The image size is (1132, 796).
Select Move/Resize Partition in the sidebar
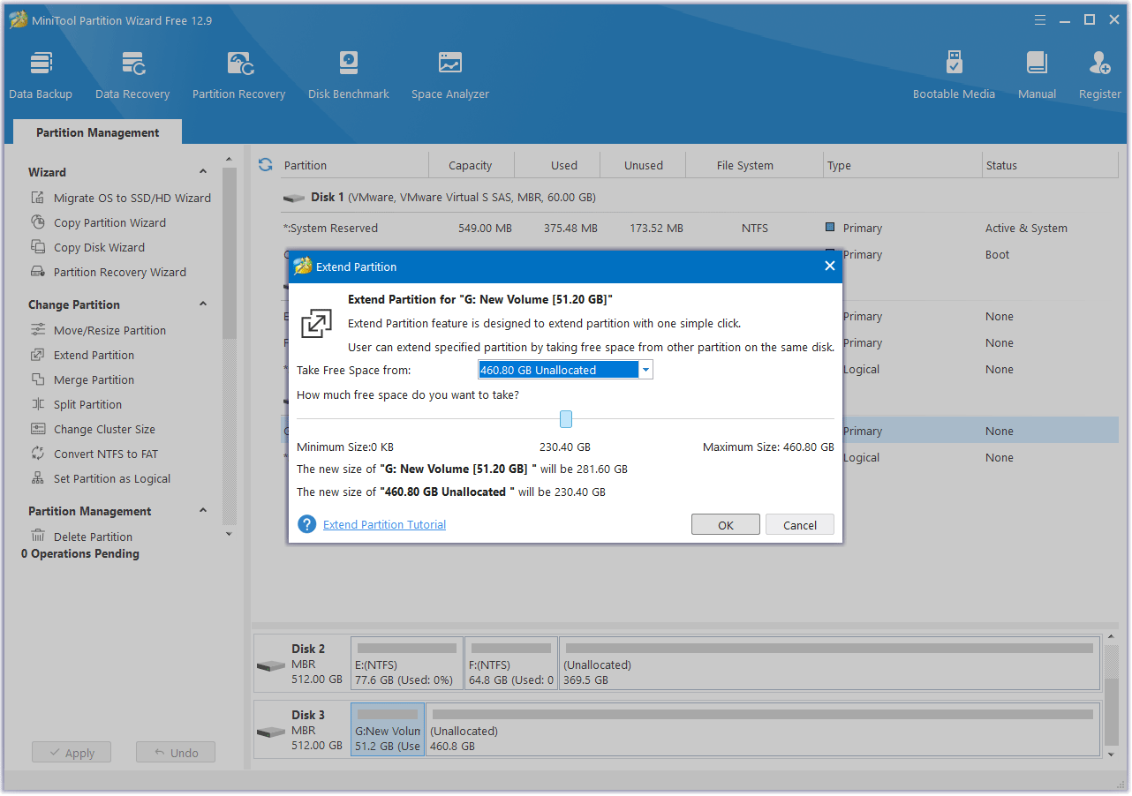click(x=99, y=330)
